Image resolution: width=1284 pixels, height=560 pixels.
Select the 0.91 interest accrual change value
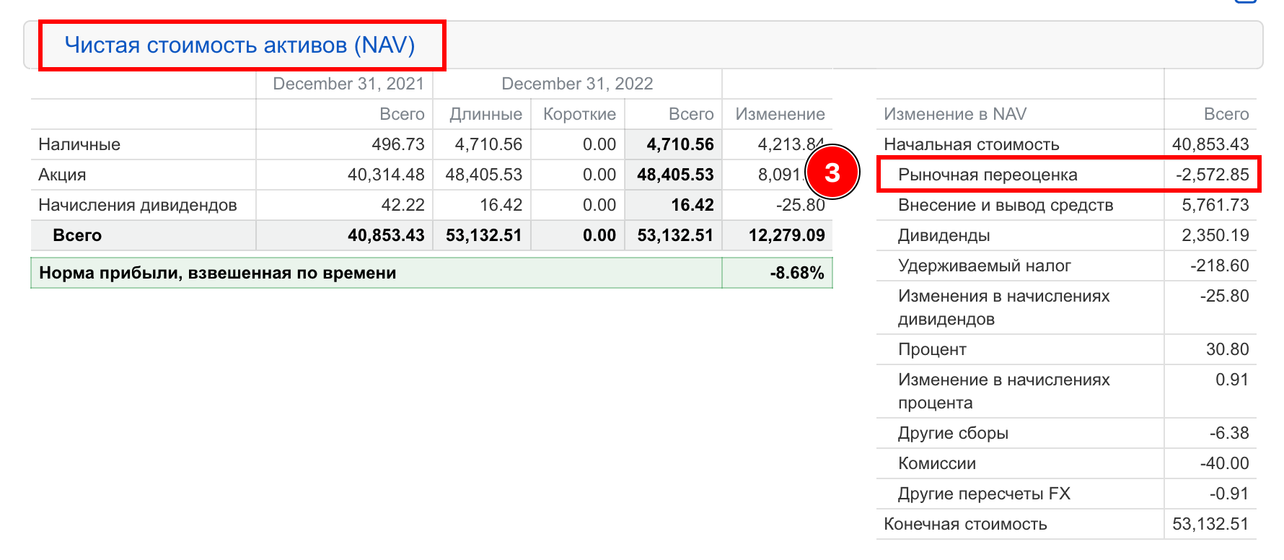[x=1232, y=380]
